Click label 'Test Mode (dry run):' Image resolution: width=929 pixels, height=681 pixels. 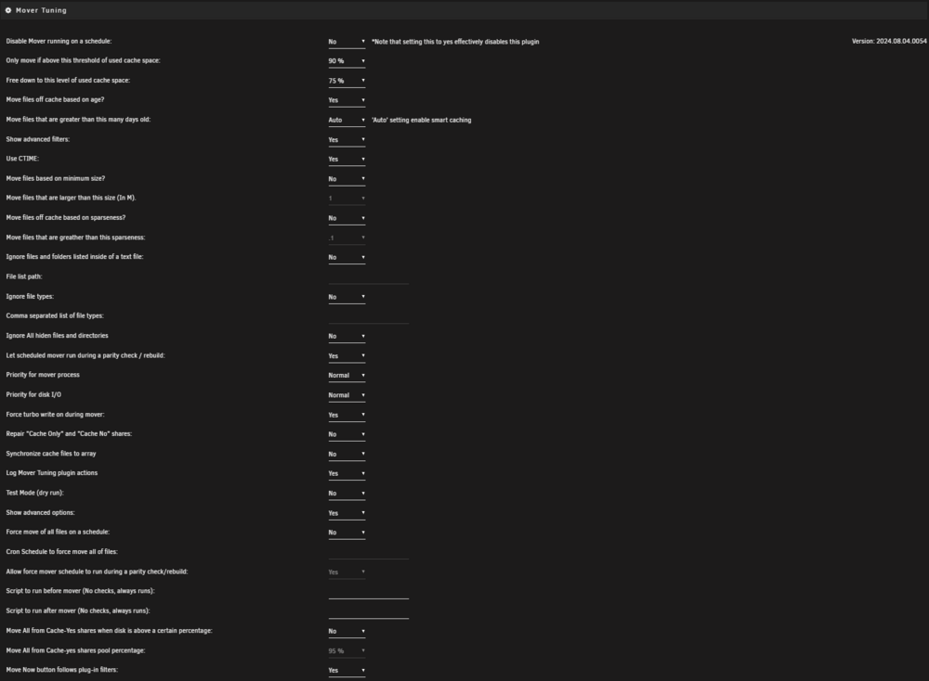pyautogui.click(x=35, y=493)
